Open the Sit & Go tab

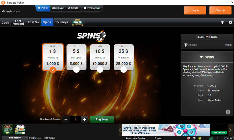(33, 23)
